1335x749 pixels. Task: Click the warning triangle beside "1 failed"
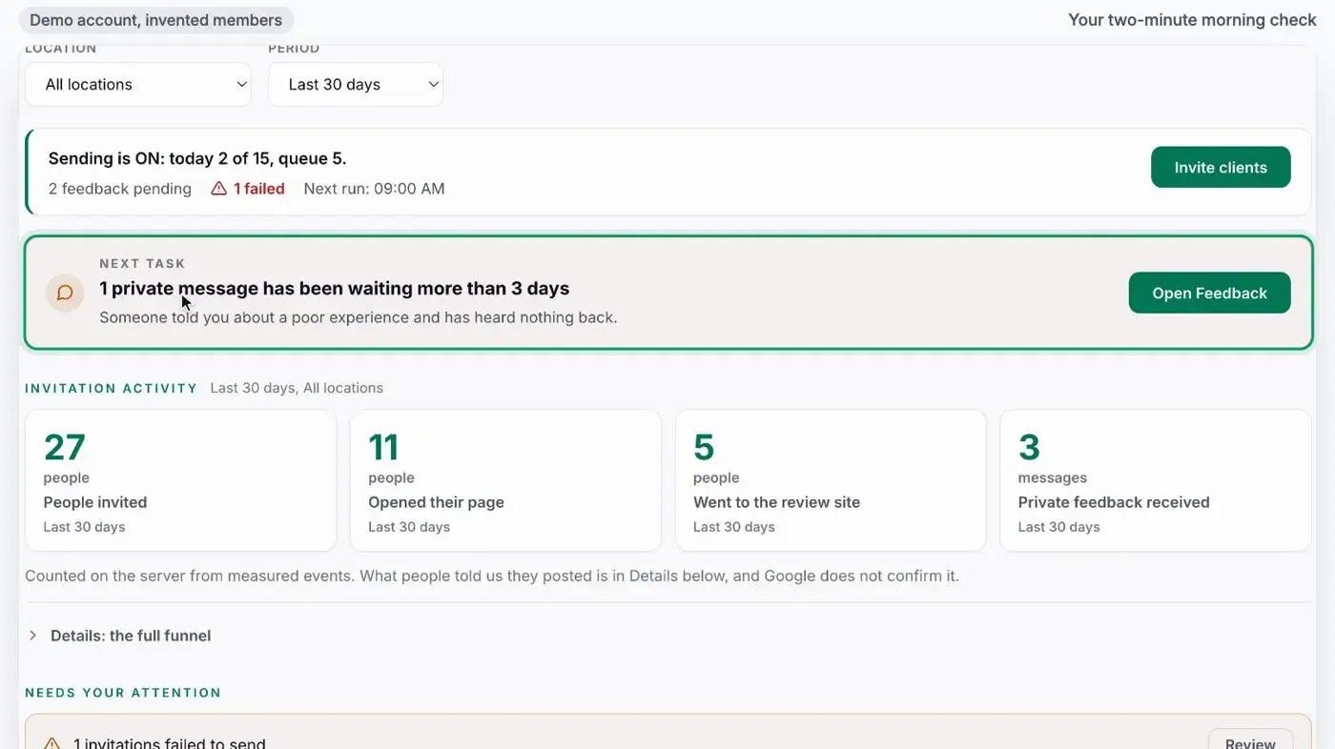pyautogui.click(x=218, y=189)
